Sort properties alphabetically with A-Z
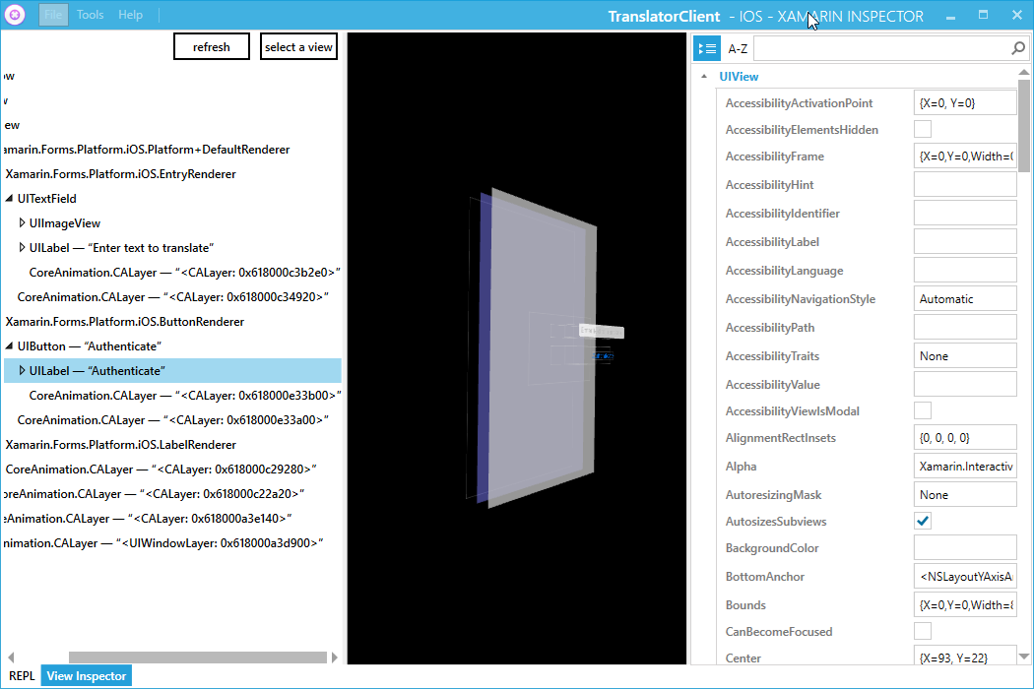Image resolution: width=1034 pixels, height=689 pixels. [x=738, y=49]
